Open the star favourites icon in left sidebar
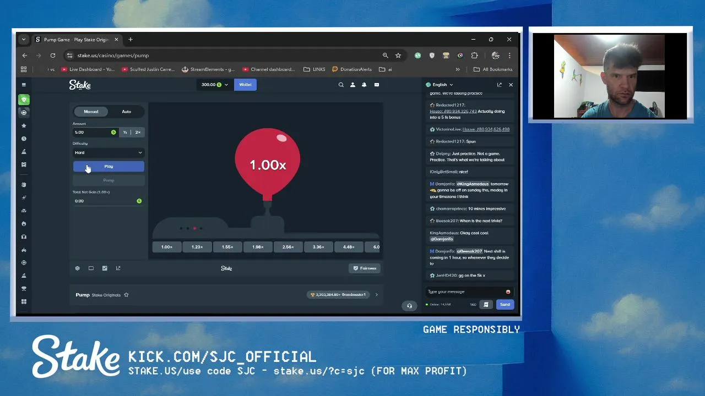Viewport: 705px width, 396px height. (24, 125)
